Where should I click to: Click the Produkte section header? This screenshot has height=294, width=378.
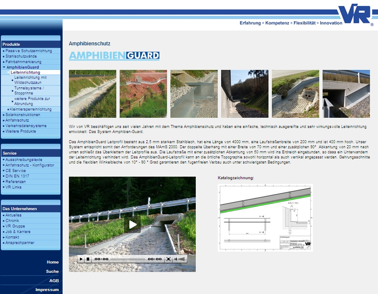pyautogui.click(x=30, y=44)
